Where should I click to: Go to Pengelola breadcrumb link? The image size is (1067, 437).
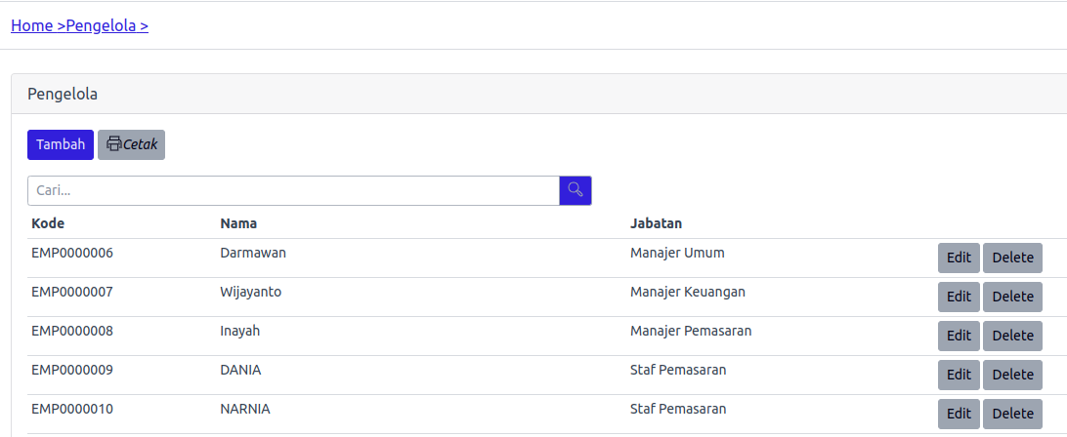point(107,25)
